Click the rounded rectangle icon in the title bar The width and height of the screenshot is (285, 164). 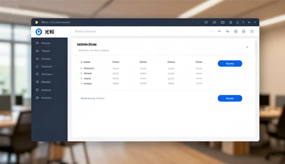pos(223,22)
